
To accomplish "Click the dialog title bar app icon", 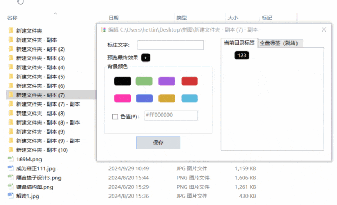I will (103, 29).
